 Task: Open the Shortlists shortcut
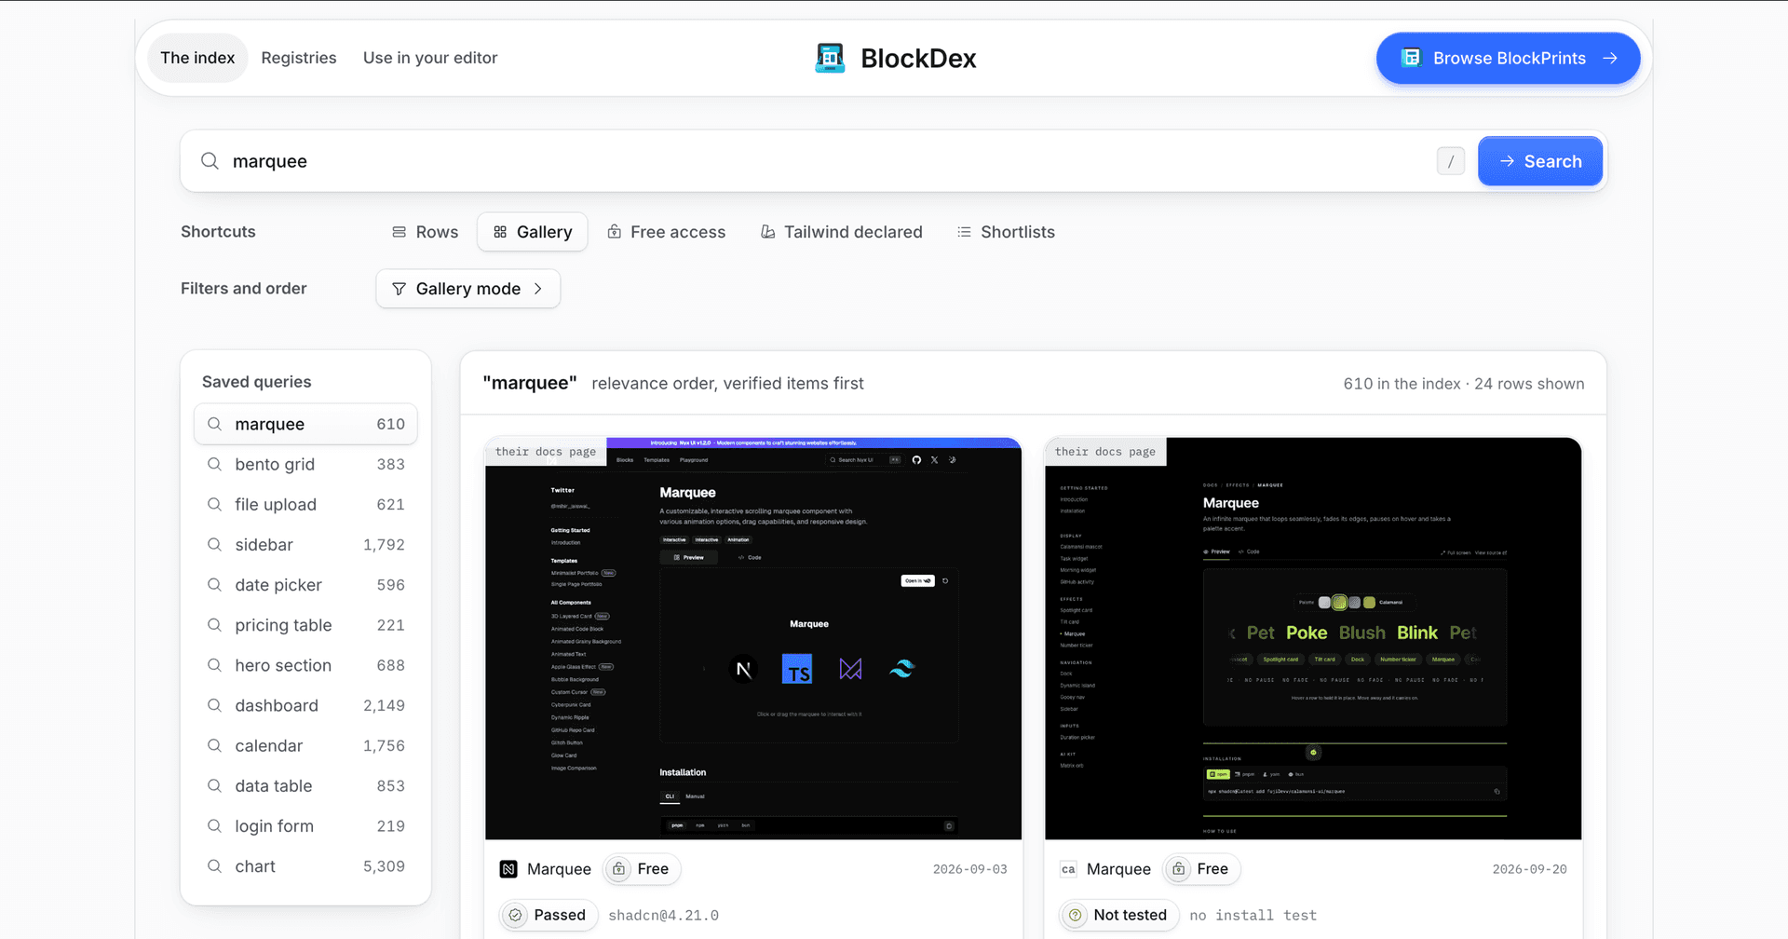click(1006, 232)
